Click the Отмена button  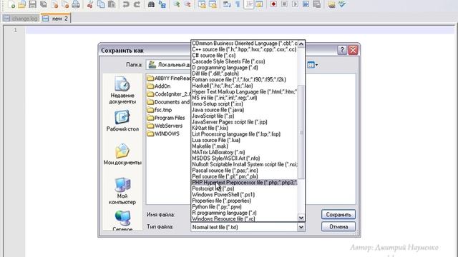coord(338,227)
